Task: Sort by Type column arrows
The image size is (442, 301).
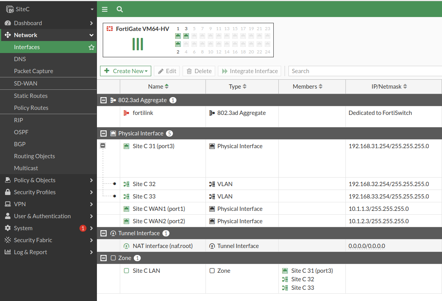Action: [x=244, y=86]
